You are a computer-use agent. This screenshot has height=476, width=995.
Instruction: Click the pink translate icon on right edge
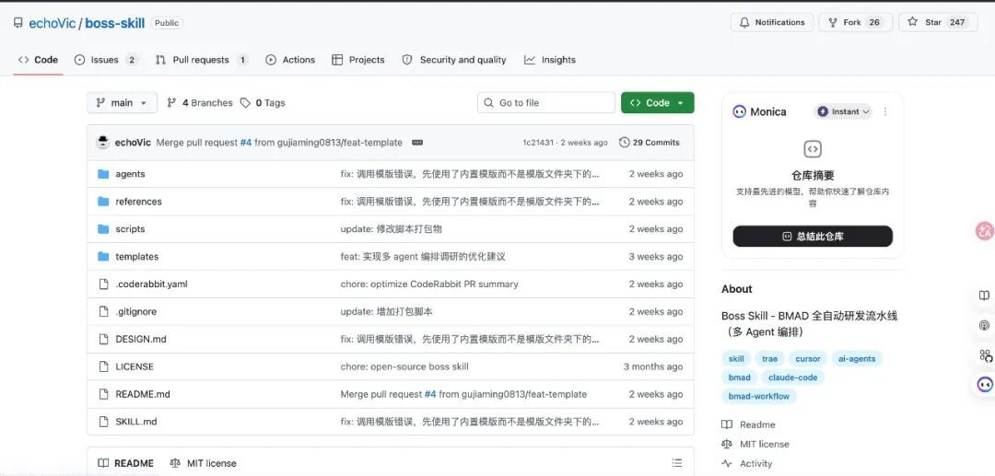click(984, 231)
